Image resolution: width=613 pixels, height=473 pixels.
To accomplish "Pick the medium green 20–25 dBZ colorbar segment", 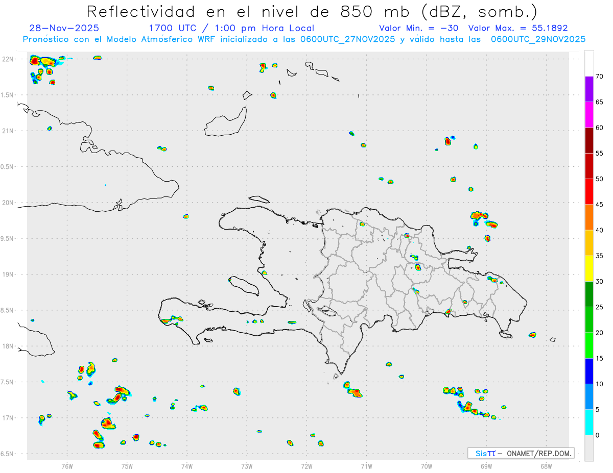I will click(x=589, y=320).
